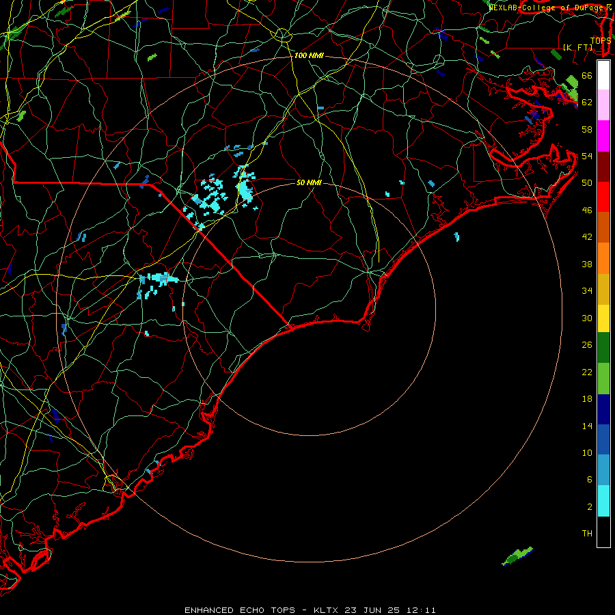The image size is (615, 615).
Task: Click the "ENHANCED ECHO TOPS" product title
Action: pyautogui.click(x=240, y=610)
